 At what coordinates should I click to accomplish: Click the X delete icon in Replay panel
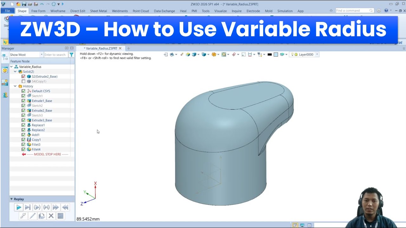(x=51, y=216)
